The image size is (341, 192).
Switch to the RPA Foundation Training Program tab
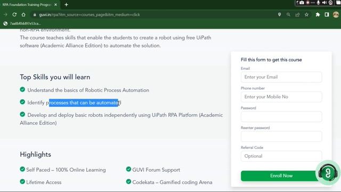tap(27, 5)
